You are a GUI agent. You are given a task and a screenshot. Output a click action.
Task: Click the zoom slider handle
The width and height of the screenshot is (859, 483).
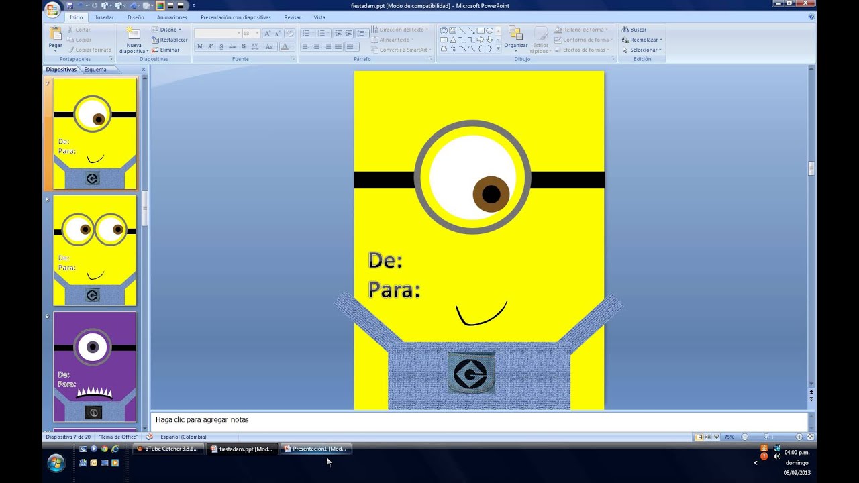[x=766, y=437]
